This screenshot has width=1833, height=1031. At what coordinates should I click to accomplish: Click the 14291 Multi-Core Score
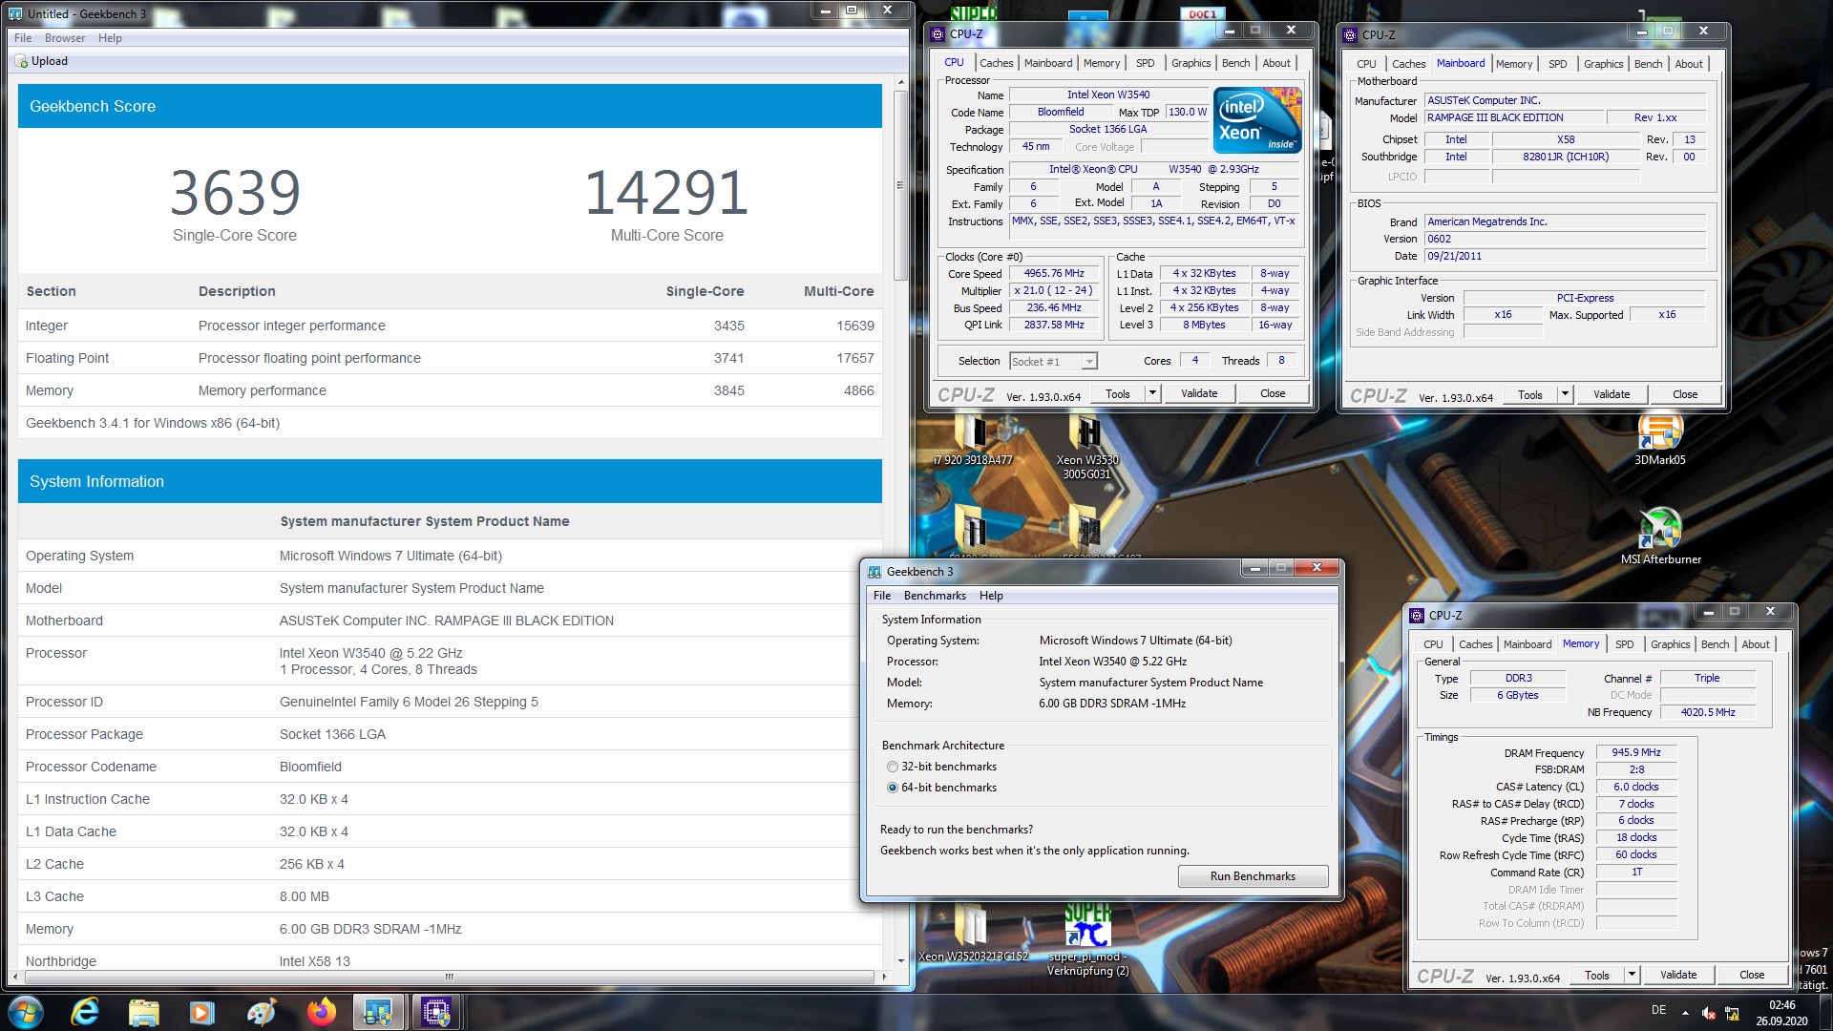click(x=666, y=193)
